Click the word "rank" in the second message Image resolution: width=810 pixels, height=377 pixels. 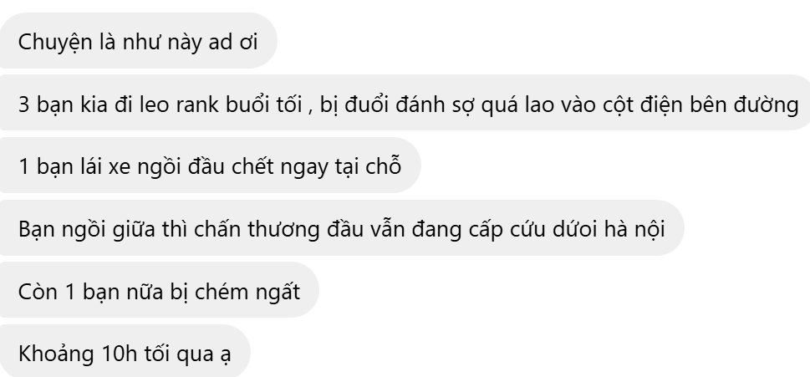[198, 104]
